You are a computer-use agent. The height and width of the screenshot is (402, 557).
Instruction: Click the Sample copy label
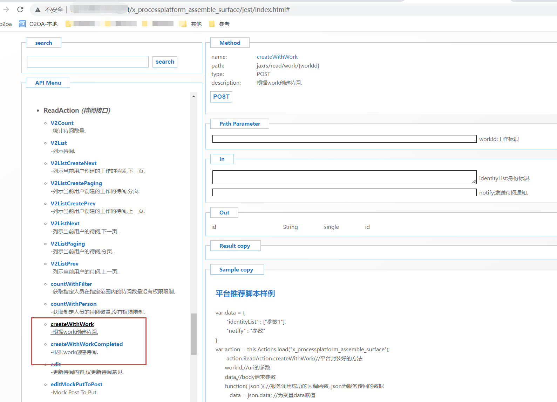point(236,269)
